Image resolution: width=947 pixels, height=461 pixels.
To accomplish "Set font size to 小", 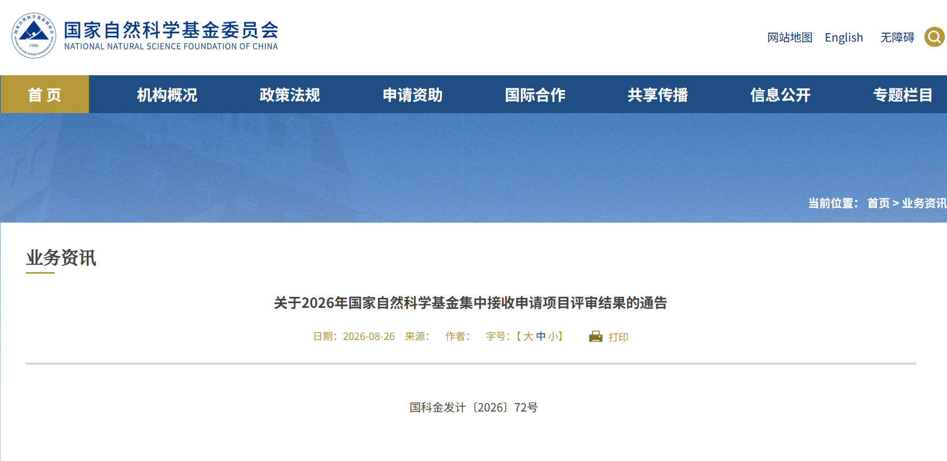I will click(x=553, y=336).
